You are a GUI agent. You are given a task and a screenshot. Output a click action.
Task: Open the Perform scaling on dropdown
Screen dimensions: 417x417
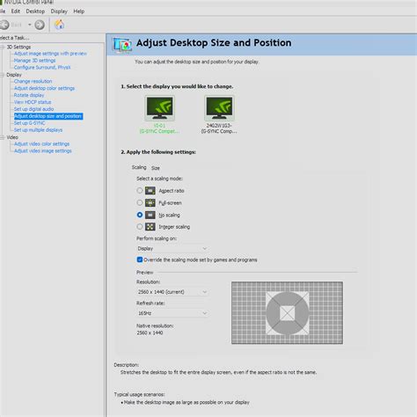(x=172, y=249)
